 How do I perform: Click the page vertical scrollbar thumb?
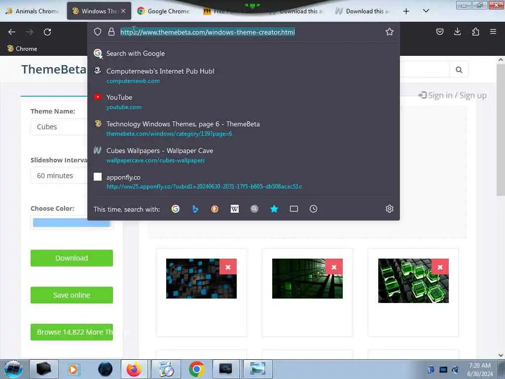(501, 130)
